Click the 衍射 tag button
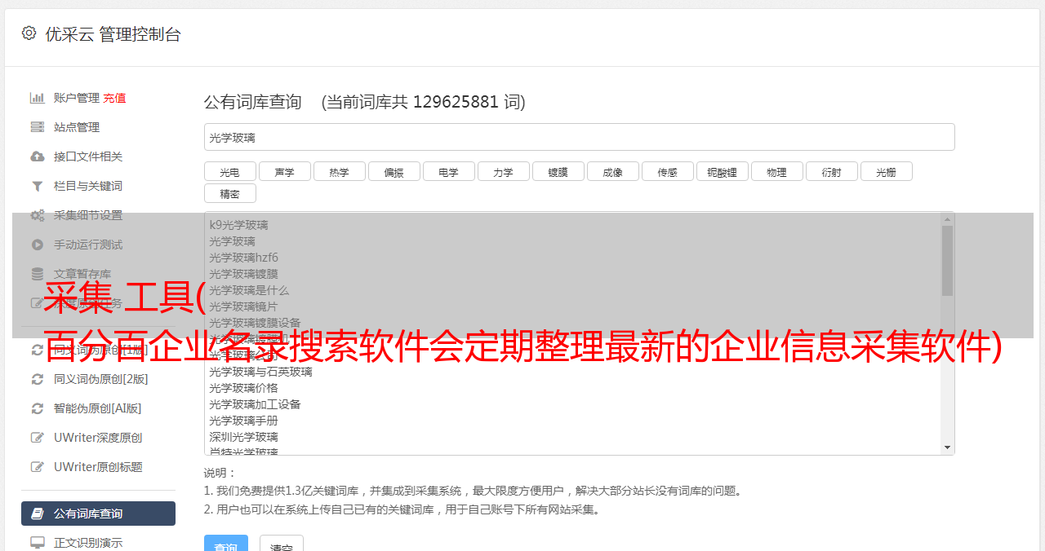Image resolution: width=1045 pixels, height=551 pixels. click(x=831, y=171)
